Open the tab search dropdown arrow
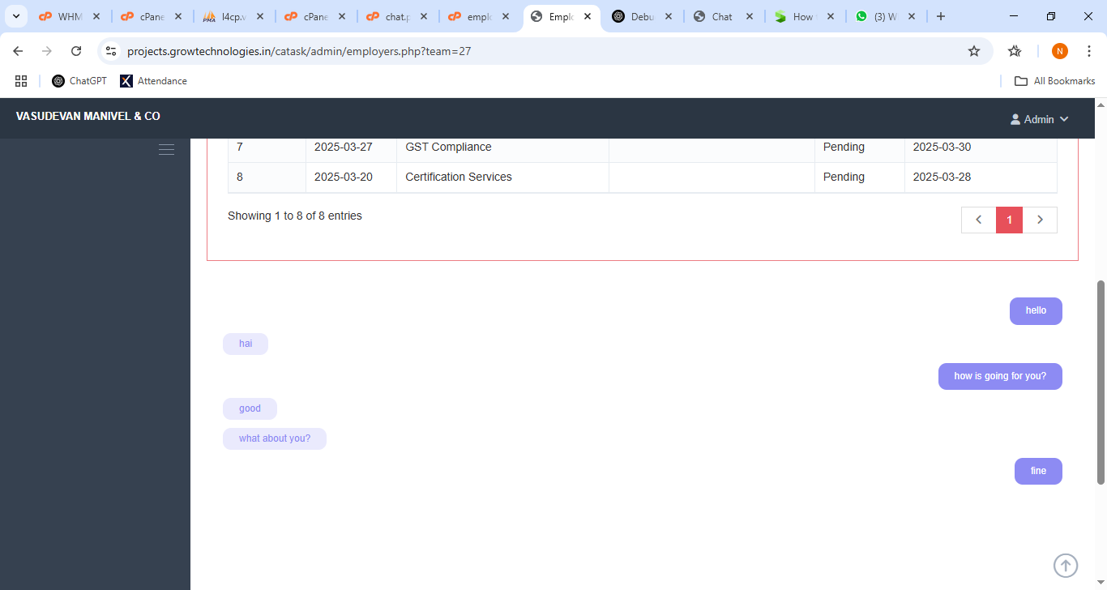 click(x=15, y=16)
